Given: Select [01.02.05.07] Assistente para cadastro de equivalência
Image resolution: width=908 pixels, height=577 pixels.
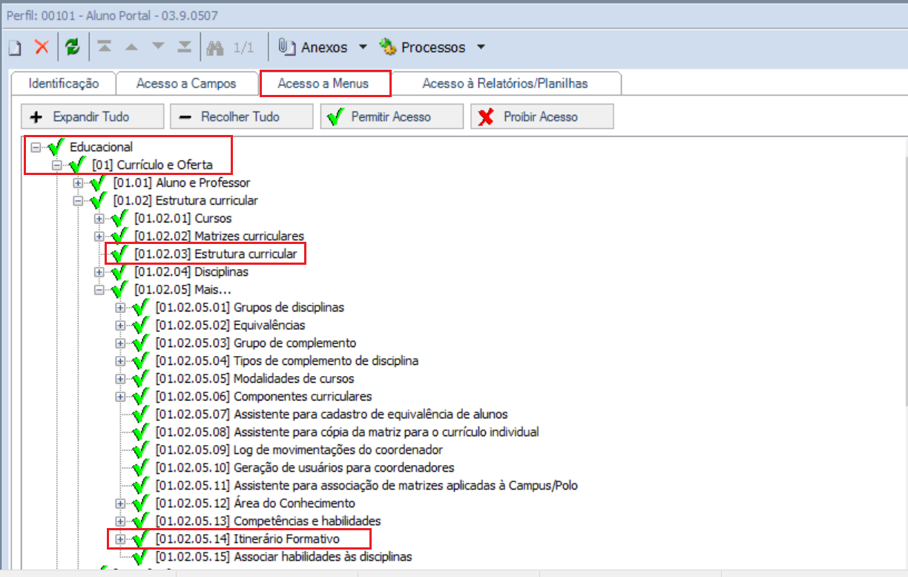Looking at the screenshot, I should coord(332,414).
